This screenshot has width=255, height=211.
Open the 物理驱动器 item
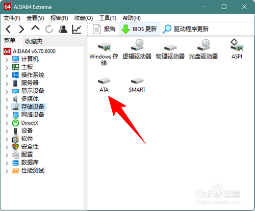[x=170, y=51]
